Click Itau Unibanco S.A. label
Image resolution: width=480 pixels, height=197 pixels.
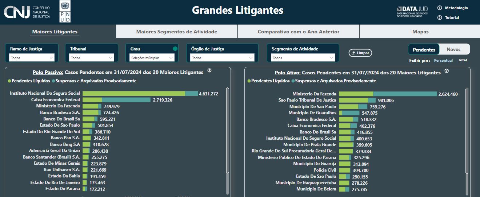[x=61, y=170]
